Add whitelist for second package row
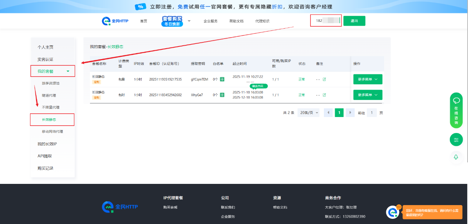 point(222,95)
